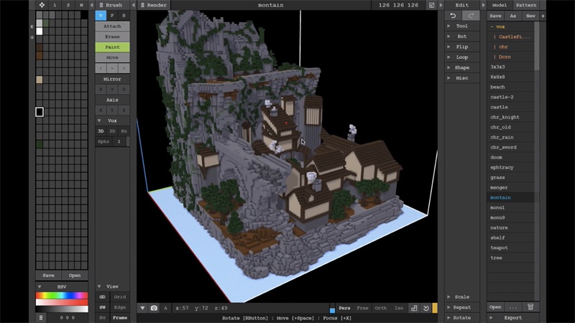Select chr_knight in the model list
This screenshot has height=323, width=575.
point(505,117)
